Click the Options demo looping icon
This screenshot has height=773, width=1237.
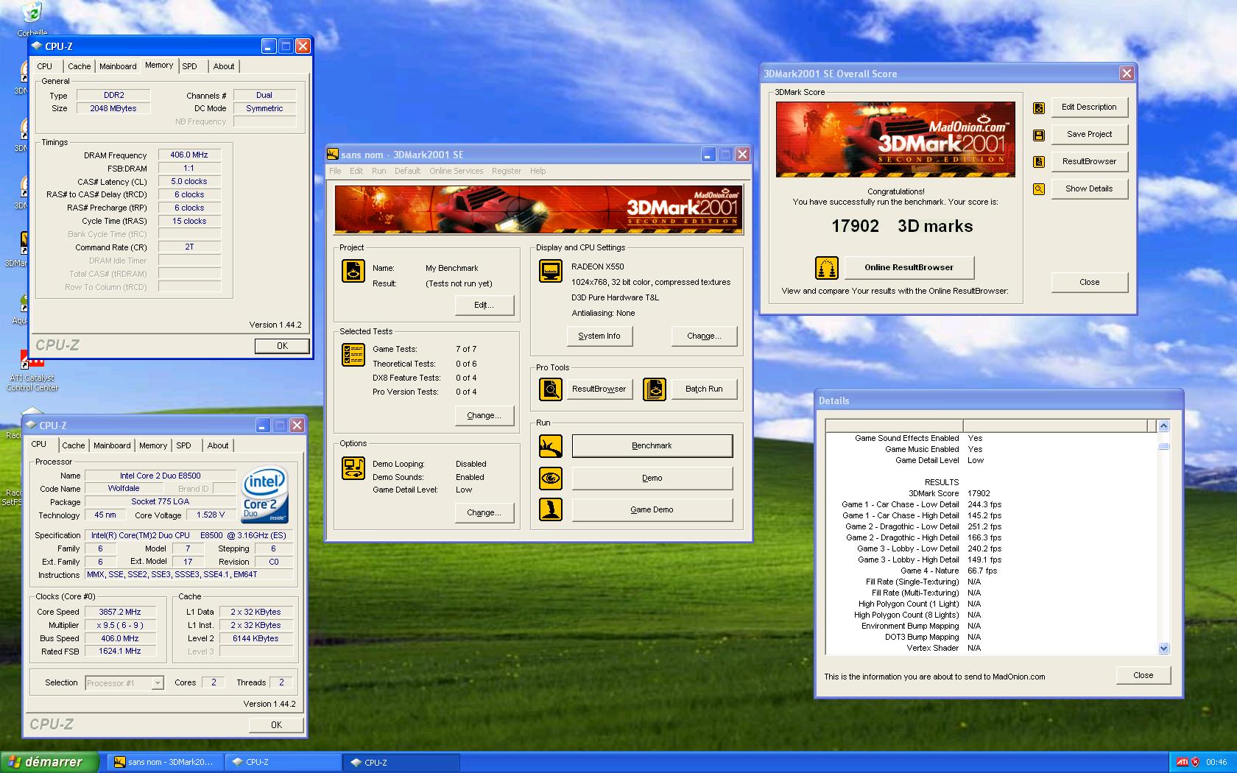[x=353, y=468]
